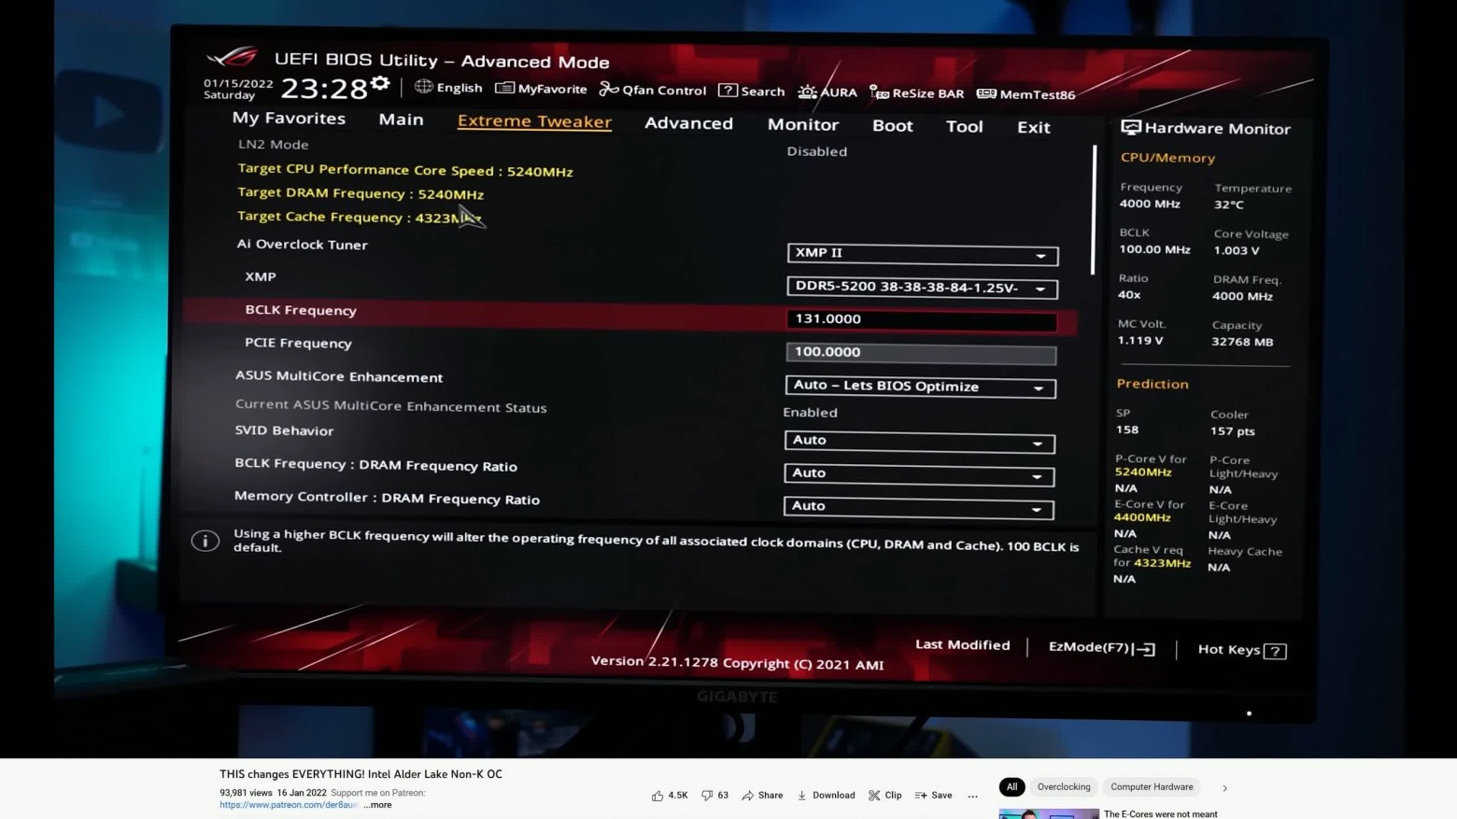Click the video title THIS changes EVERYTHING

[361, 774]
